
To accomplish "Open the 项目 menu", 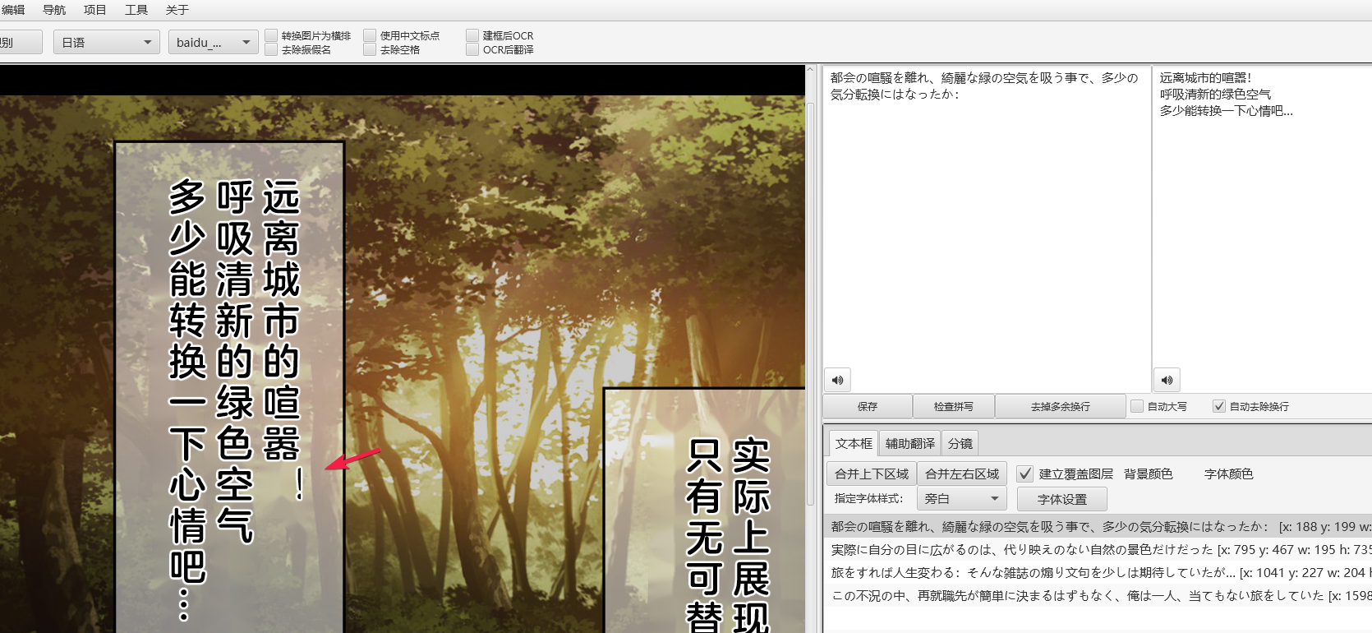I will click(95, 10).
